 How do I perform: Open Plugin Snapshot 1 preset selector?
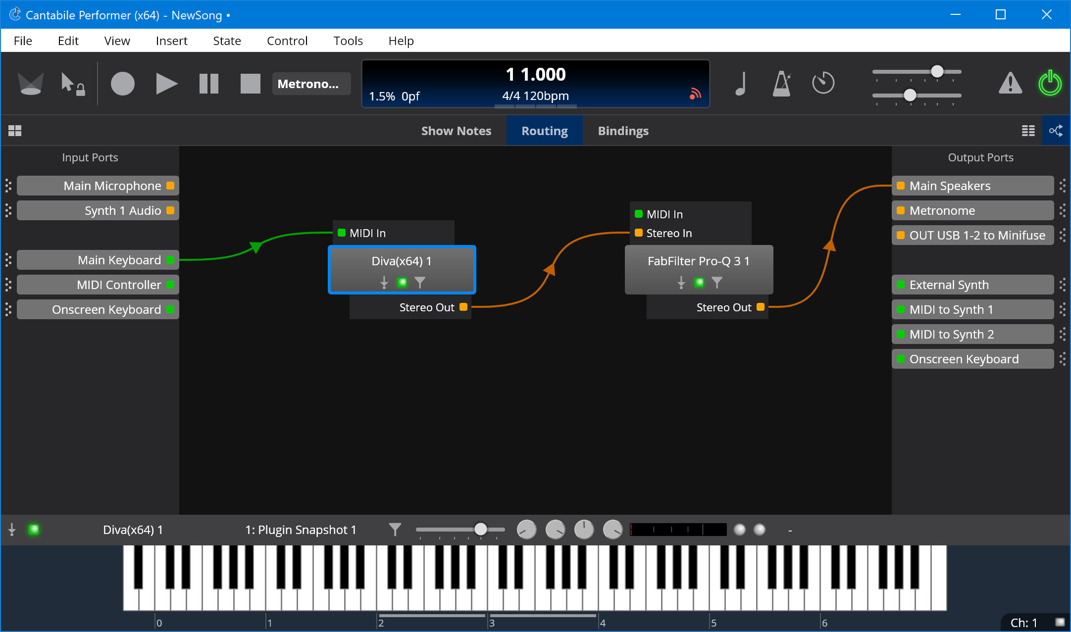[301, 530]
